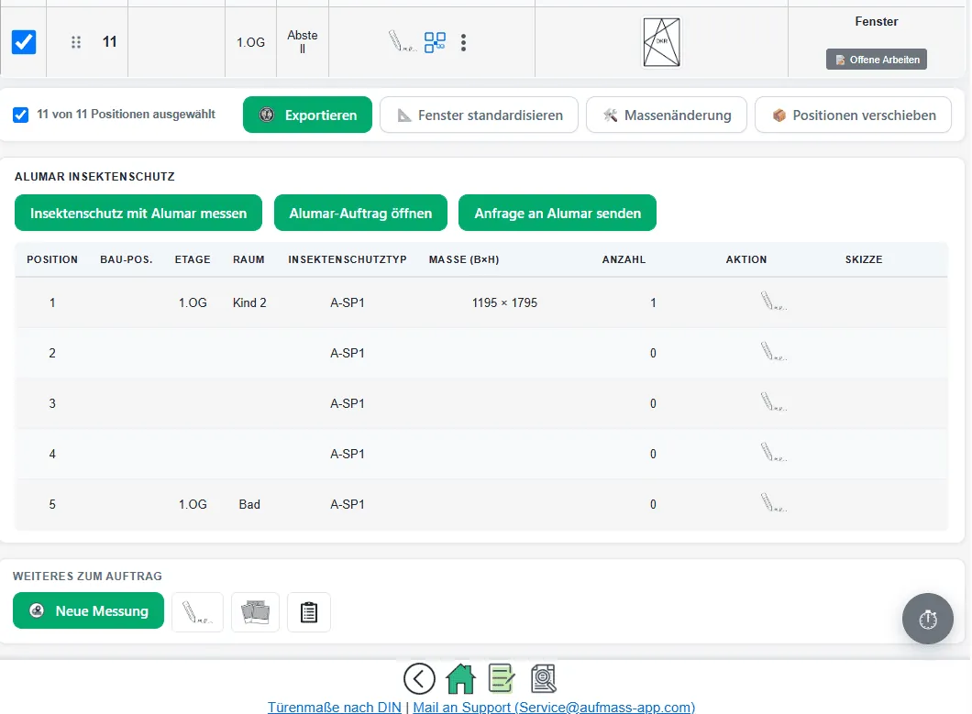Click the pencil edit icon in row 11

coord(402,41)
